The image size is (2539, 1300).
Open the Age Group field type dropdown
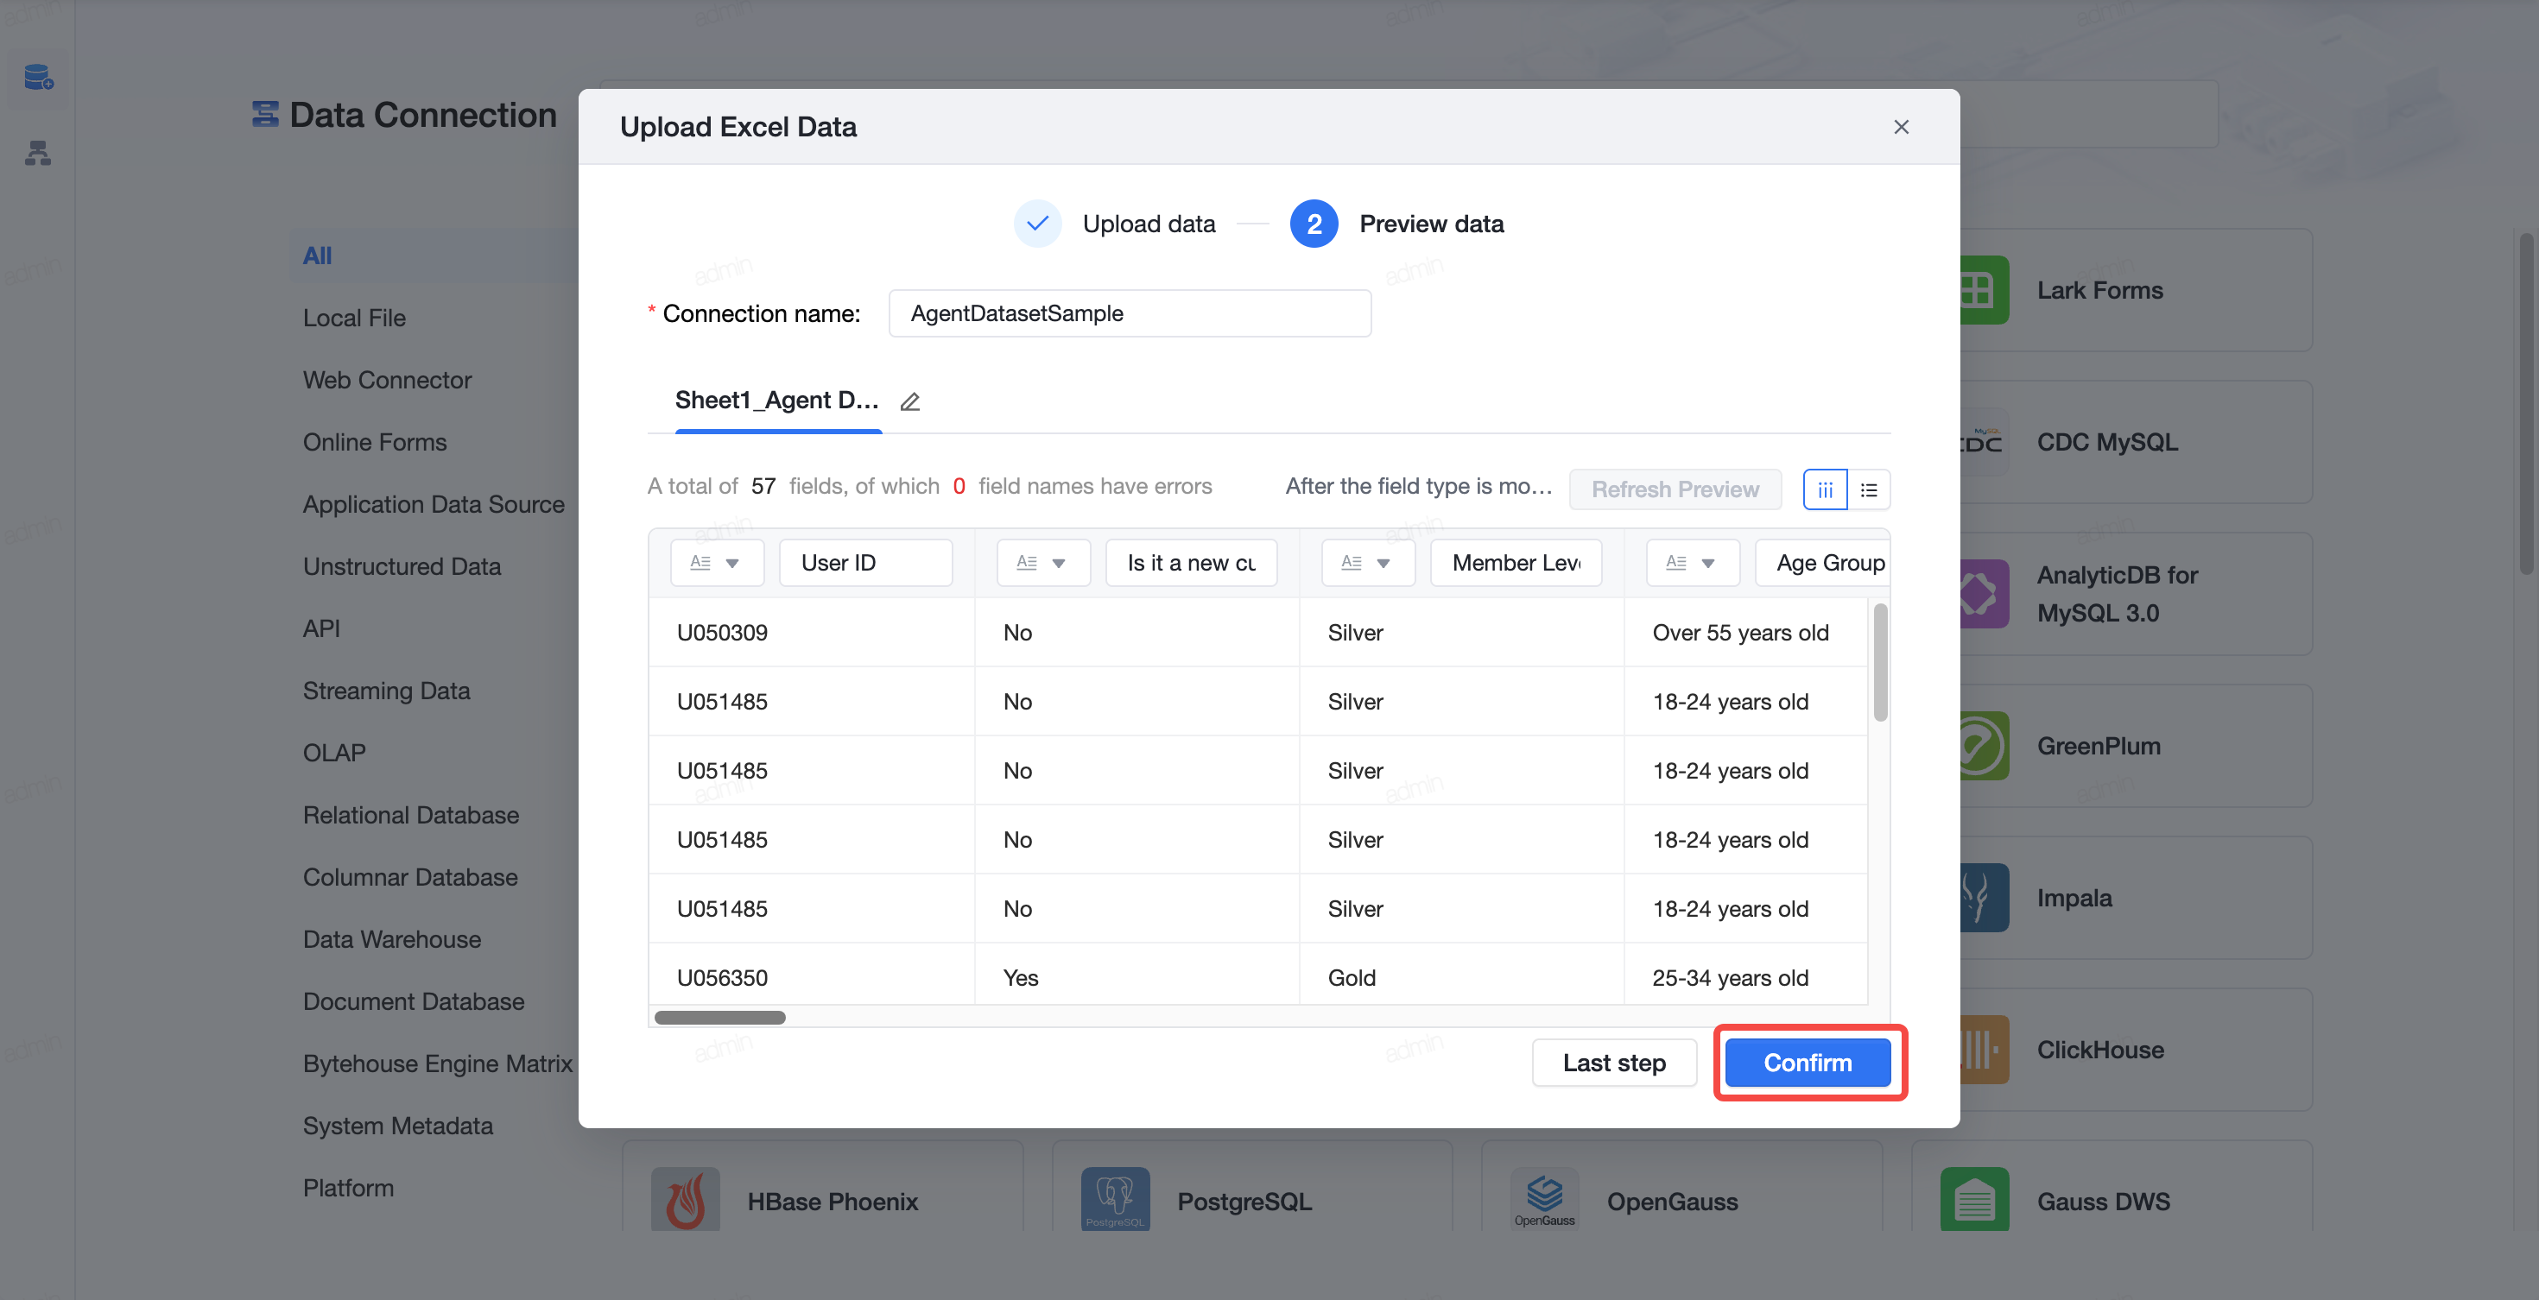[x=1693, y=564]
